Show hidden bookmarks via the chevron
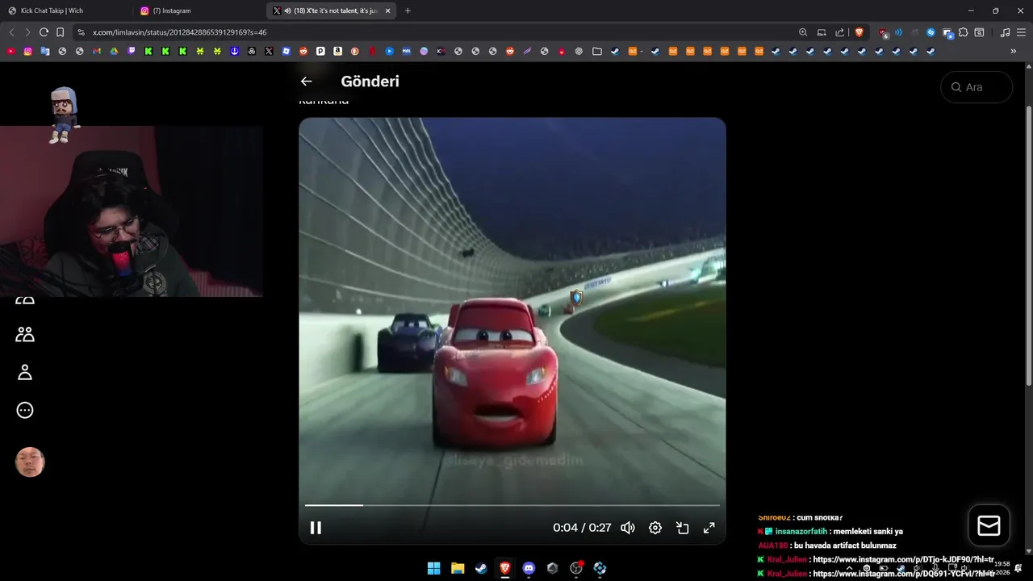The width and height of the screenshot is (1033, 581). 1014,51
